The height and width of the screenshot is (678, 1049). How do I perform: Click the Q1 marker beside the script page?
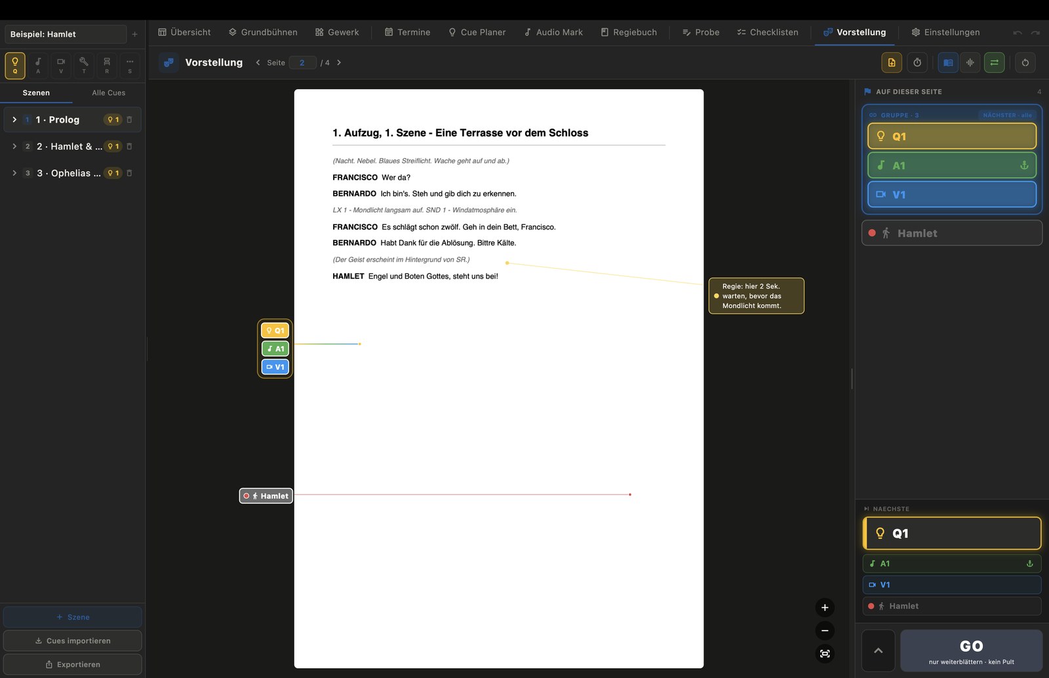pyautogui.click(x=275, y=330)
